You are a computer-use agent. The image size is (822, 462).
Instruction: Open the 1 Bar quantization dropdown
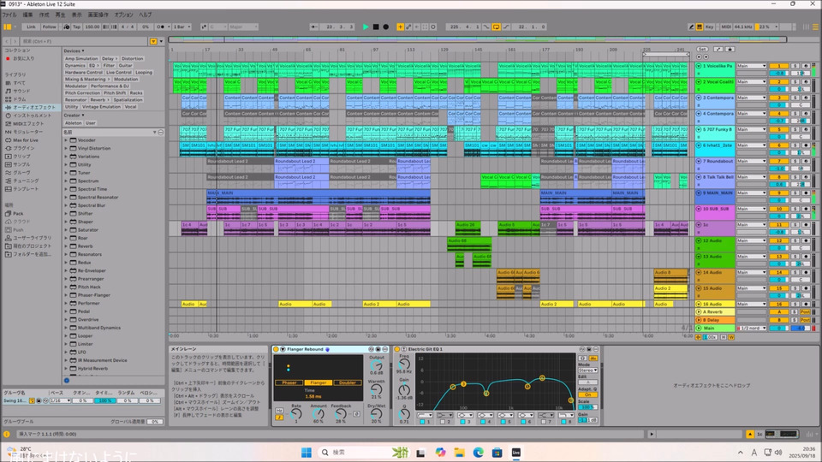[x=181, y=27]
